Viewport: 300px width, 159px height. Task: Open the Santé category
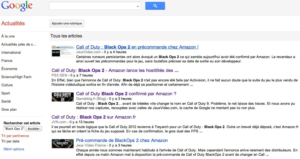point(6,101)
